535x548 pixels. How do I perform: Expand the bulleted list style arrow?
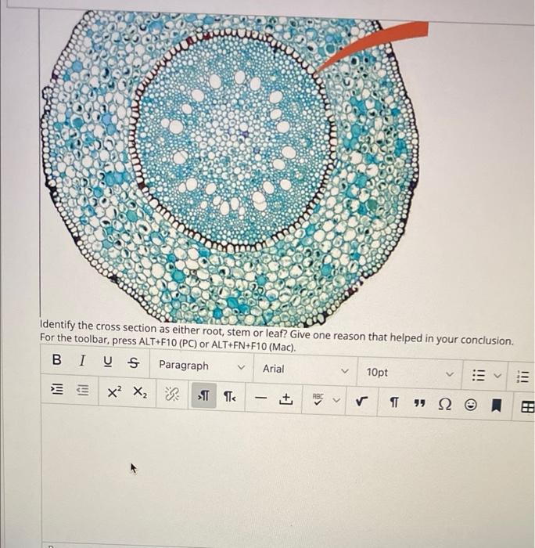pos(497,376)
